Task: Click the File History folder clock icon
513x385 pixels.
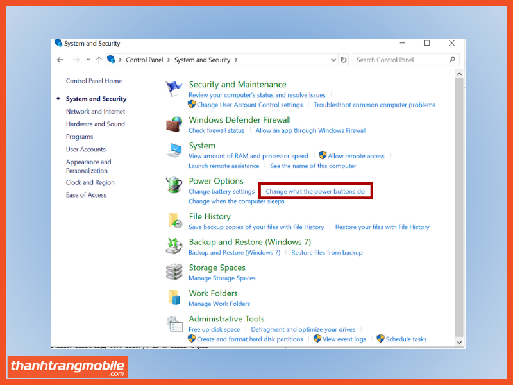Action: 175,220
